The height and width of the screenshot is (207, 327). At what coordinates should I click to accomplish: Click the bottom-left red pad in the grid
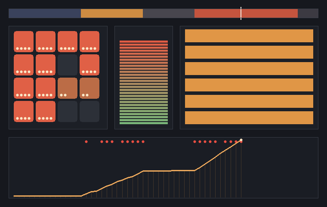[x=24, y=111]
